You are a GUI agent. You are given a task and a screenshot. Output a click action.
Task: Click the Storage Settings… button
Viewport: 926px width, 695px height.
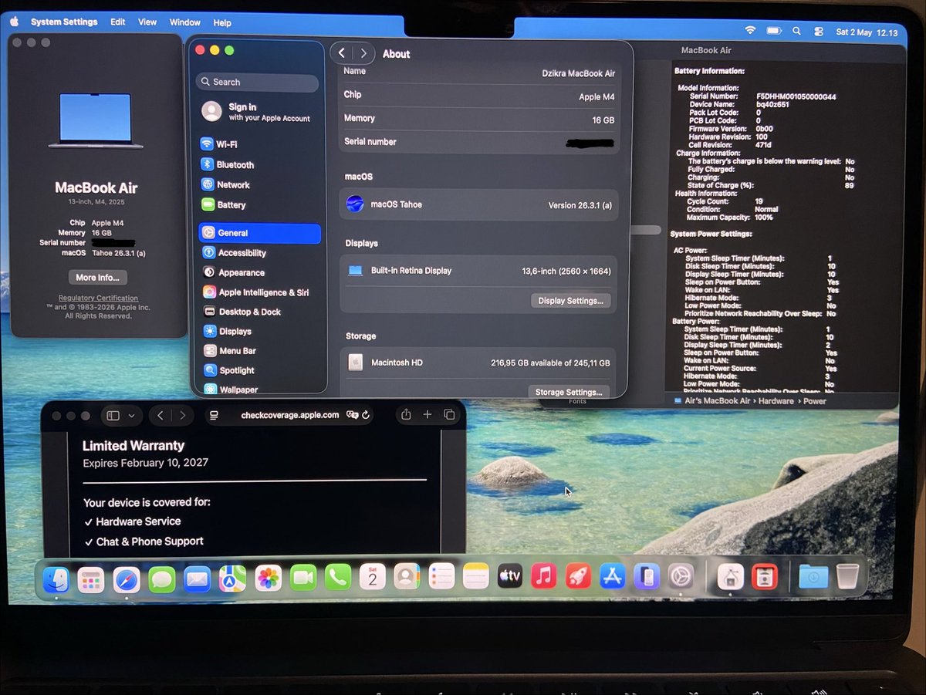click(569, 392)
